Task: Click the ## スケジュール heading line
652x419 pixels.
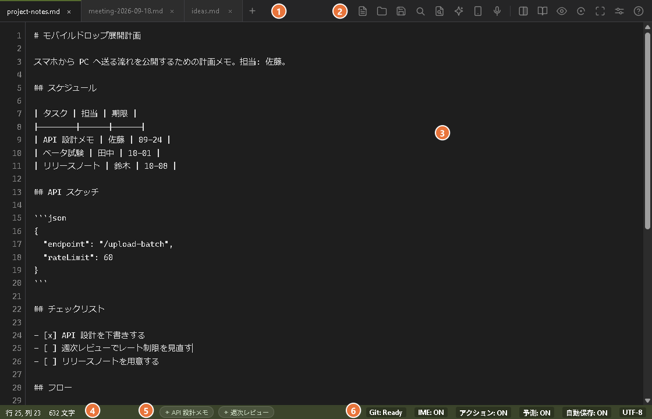Action: 65,88
